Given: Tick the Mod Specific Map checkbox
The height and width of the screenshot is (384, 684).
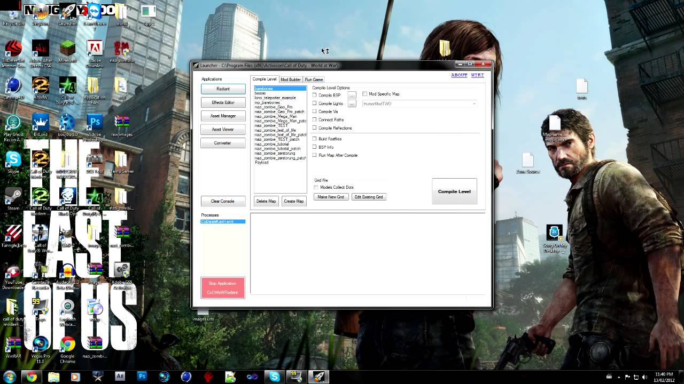Looking at the screenshot, I should pos(364,94).
